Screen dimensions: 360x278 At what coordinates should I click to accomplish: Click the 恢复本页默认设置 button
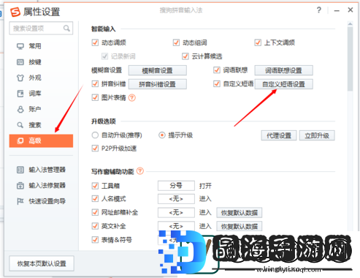[42, 263]
